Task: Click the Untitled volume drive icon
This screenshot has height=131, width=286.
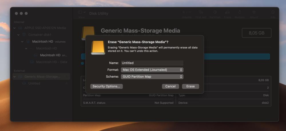Action: 24,83
